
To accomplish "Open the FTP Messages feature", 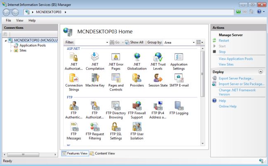I will (x=74, y=131).
